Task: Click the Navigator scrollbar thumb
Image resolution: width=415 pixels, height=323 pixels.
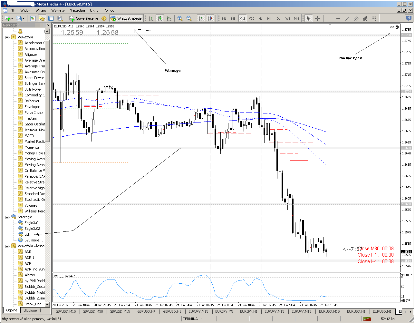Action: point(47,91)
